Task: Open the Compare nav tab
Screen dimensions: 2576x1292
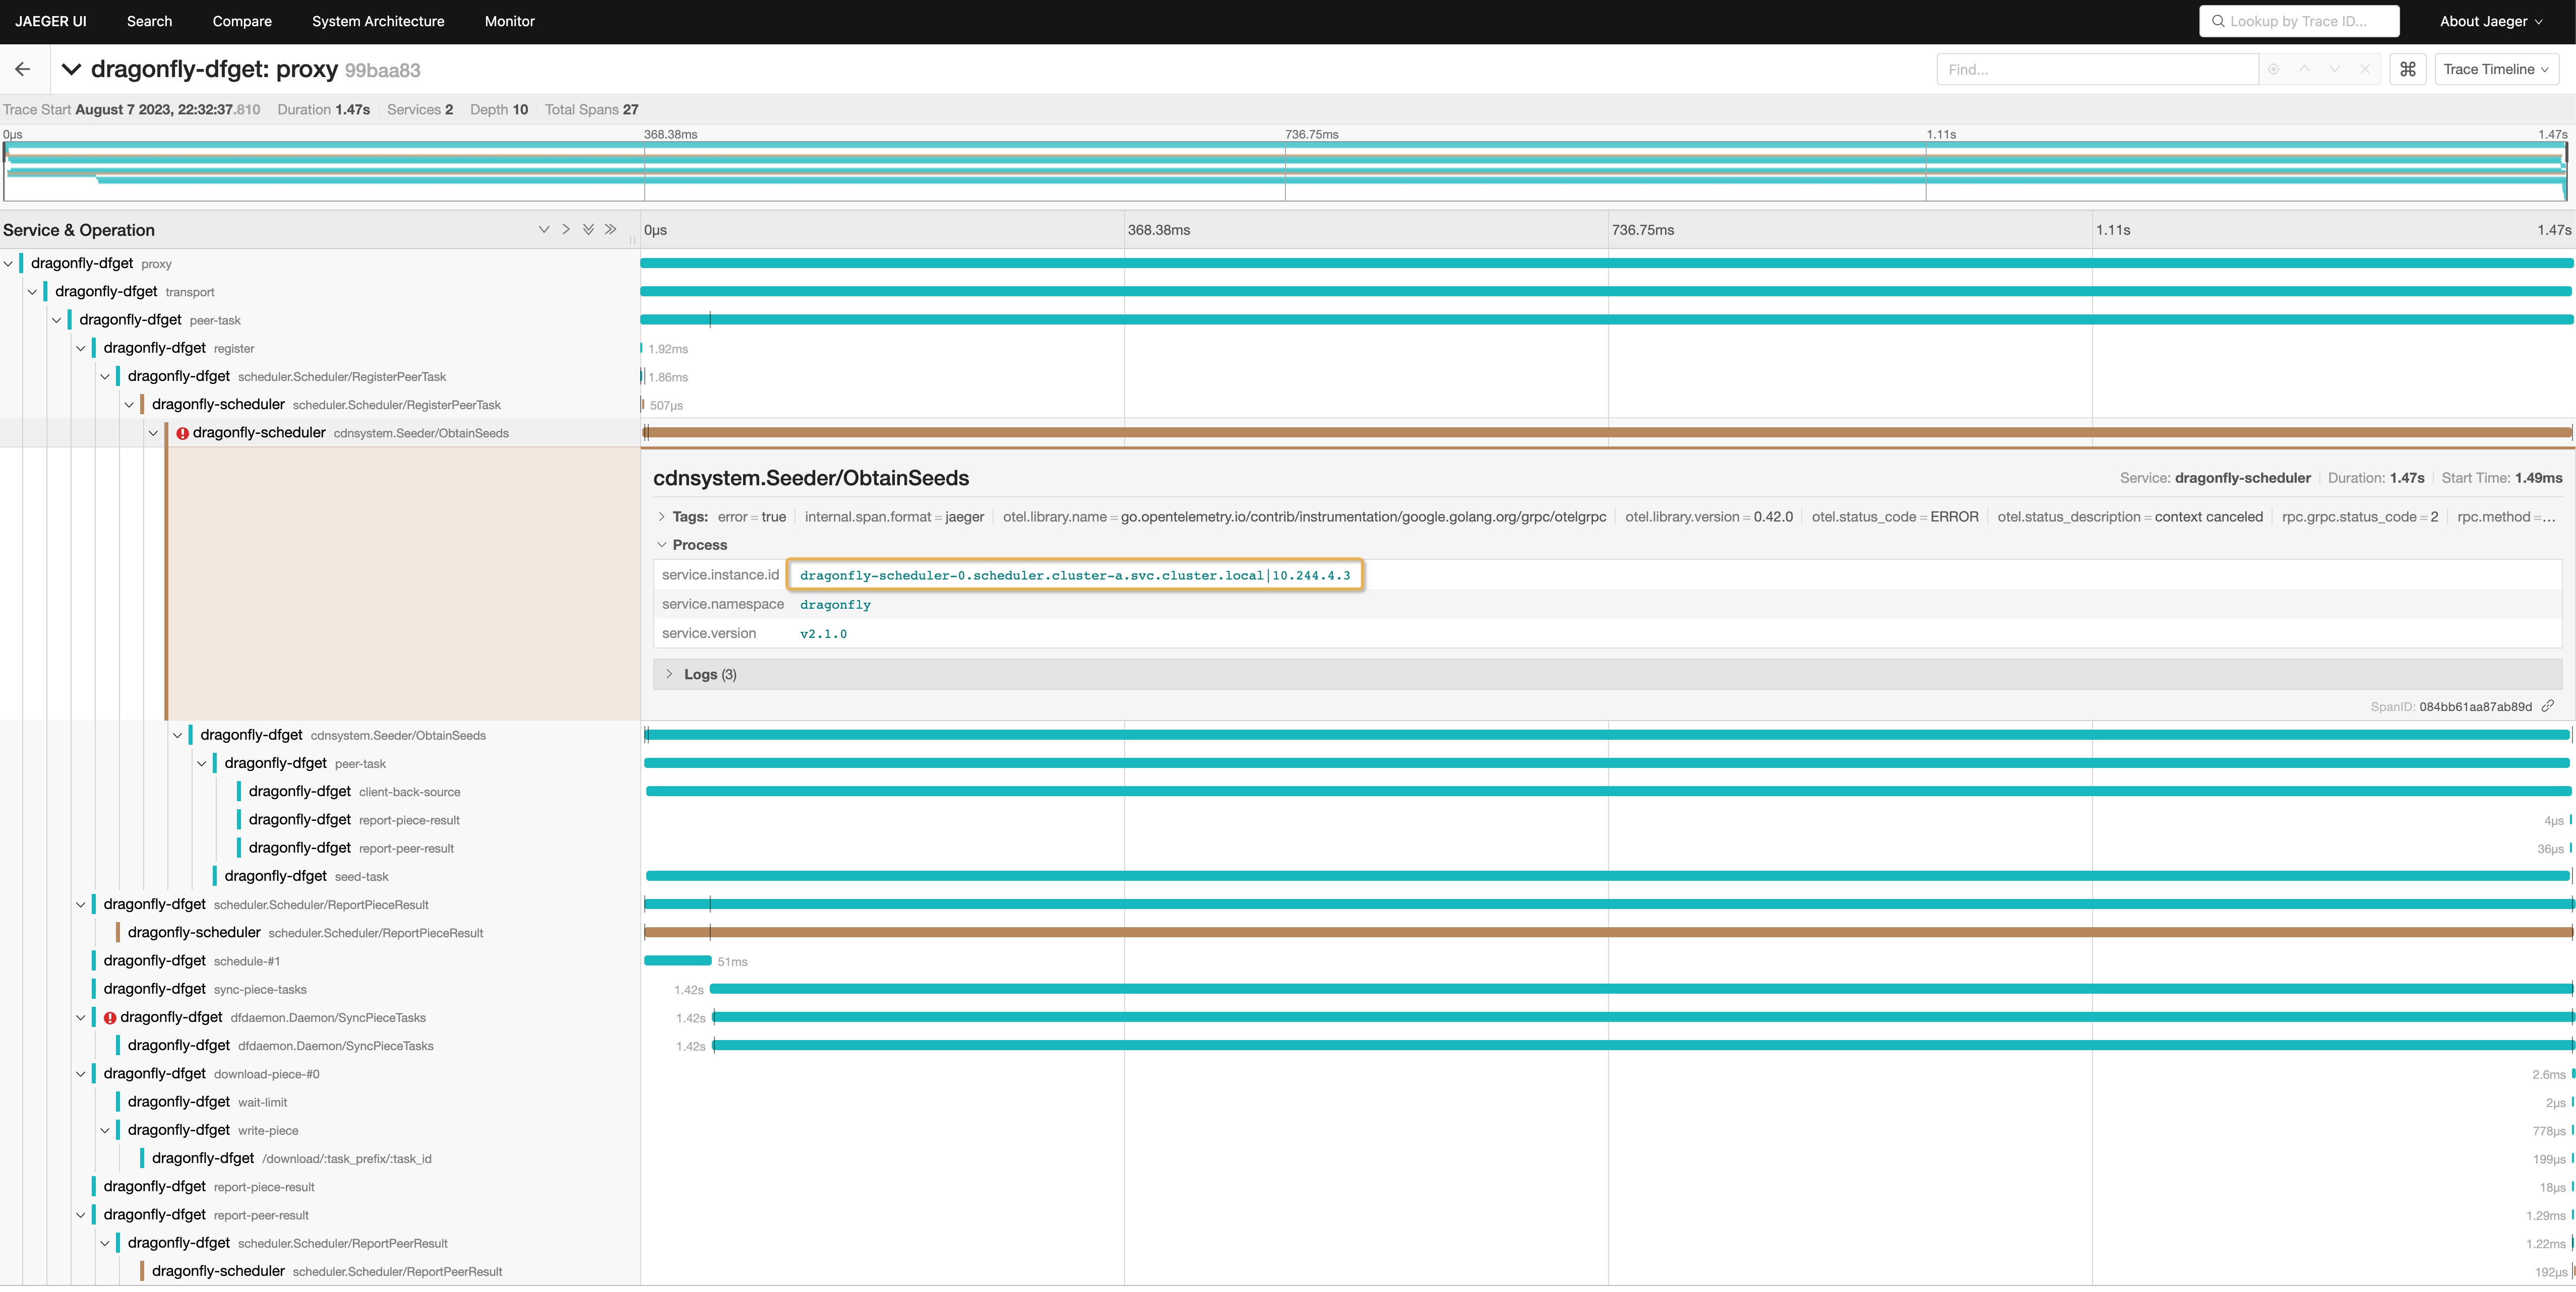Action: 242,21
